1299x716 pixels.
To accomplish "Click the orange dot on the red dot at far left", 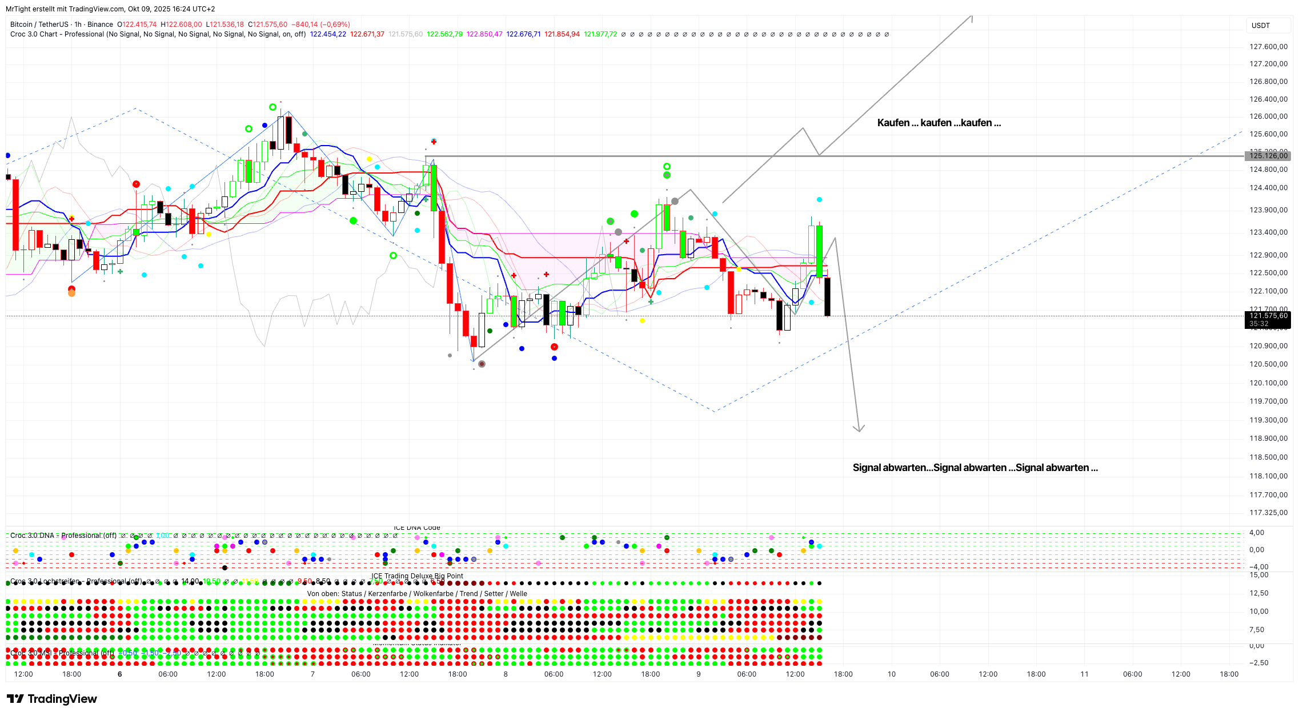I will click(71, 293).
